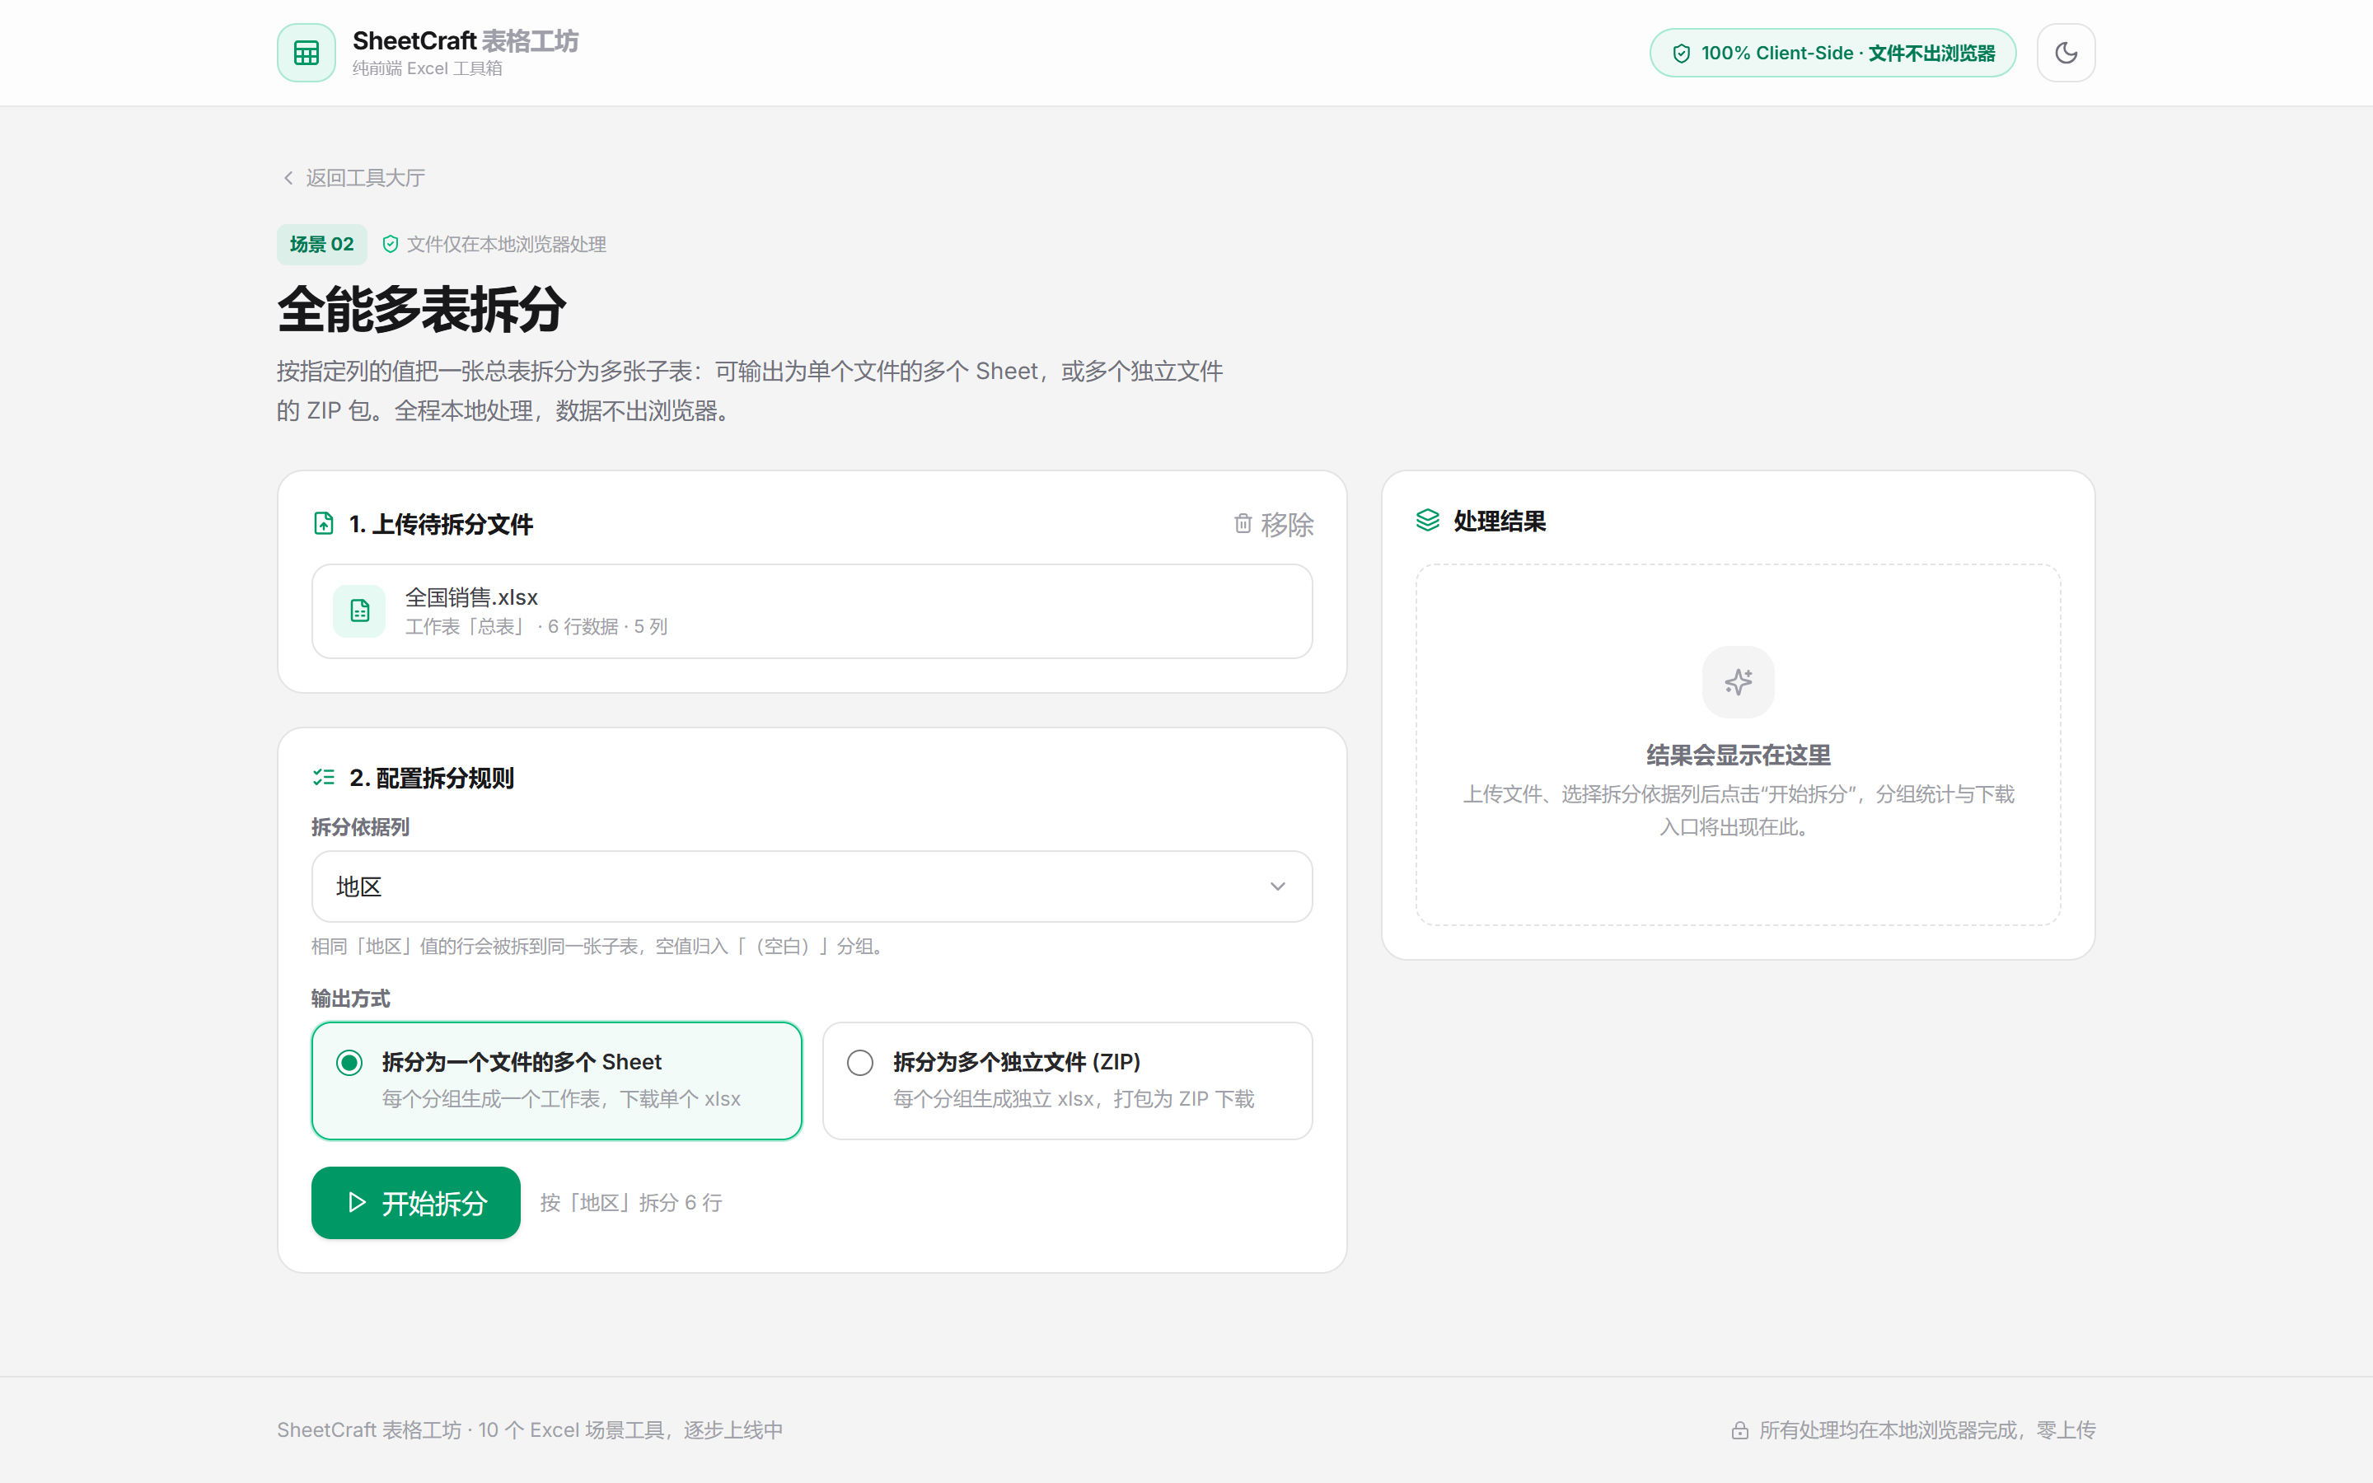The image size is (2373, 1483).
Task: Click the 100% Client-Side privacy badge
Action: tap(1832, 53)
